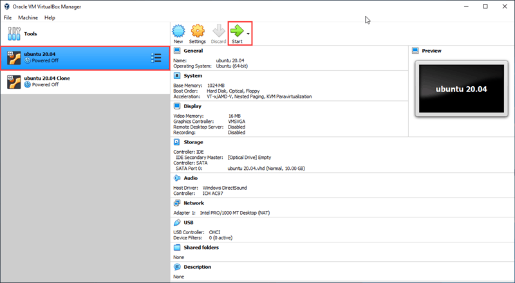The height and width of the screenshot is (283, 515).
Task: Select the ubuntu 20.04 virtual machine
Action: pyautogui.click(x=85, y=58)
